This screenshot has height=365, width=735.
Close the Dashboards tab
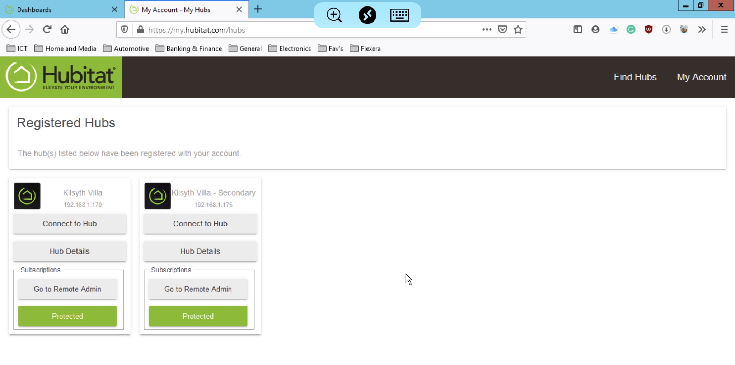114,10
